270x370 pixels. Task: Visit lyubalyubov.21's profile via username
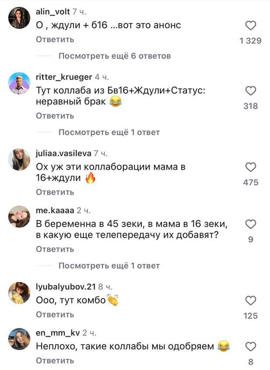(66, 287)
